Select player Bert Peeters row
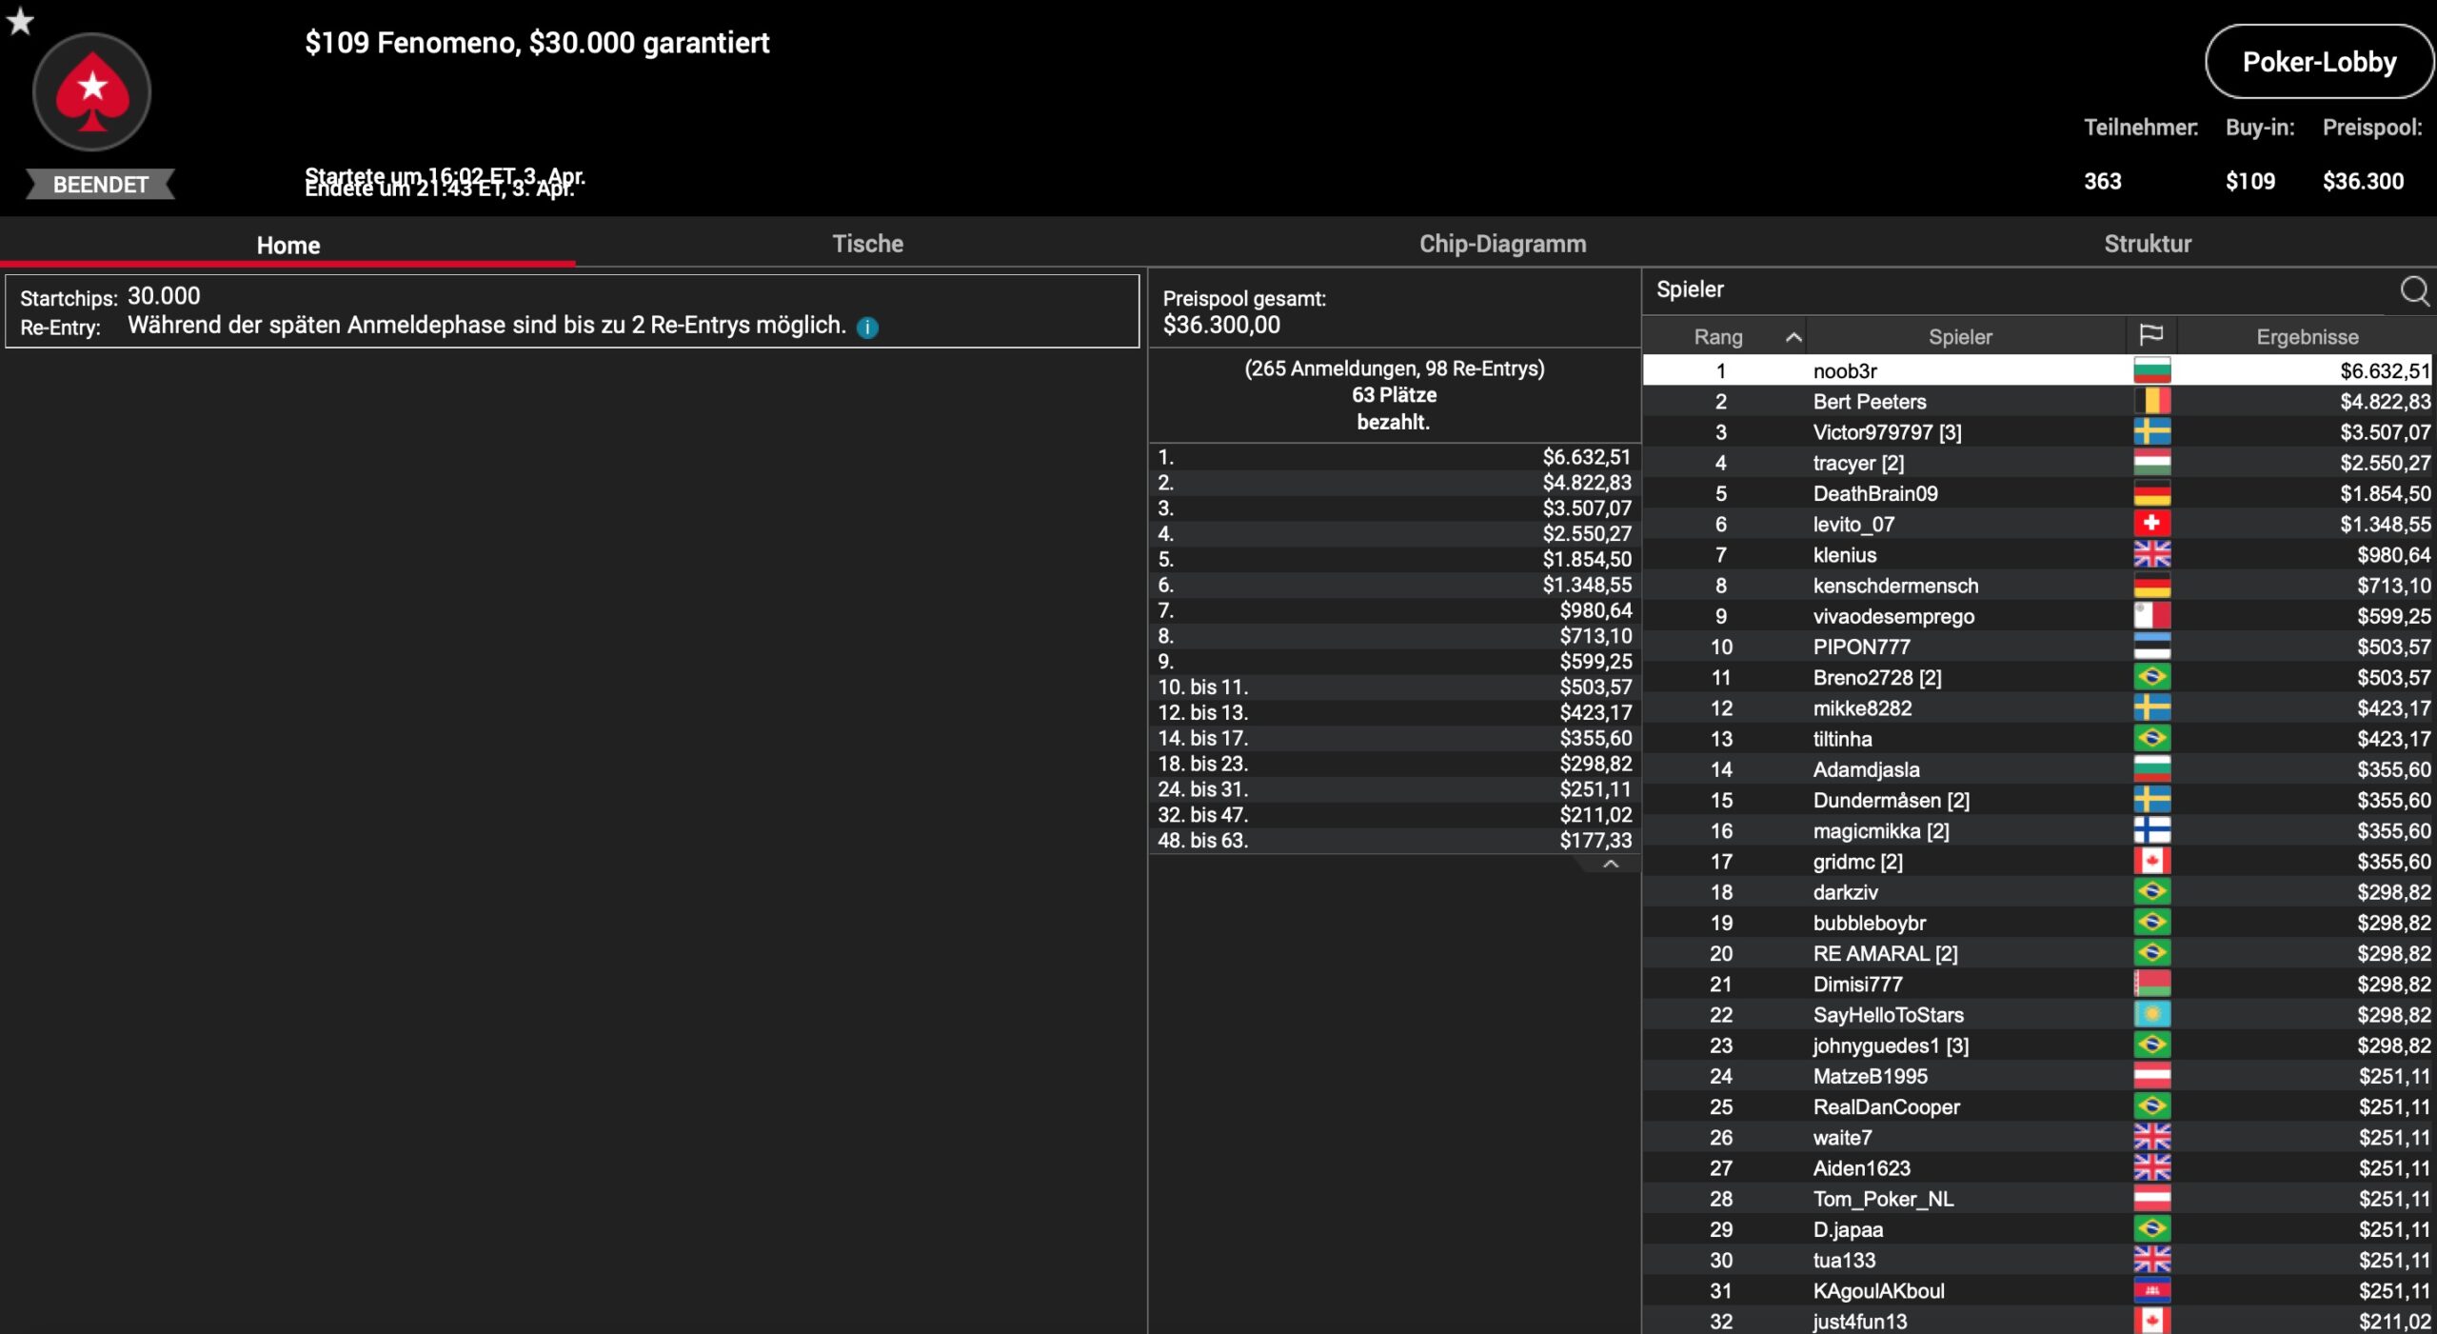Screen dimensions: 2437x1334 pos(1869,402)
